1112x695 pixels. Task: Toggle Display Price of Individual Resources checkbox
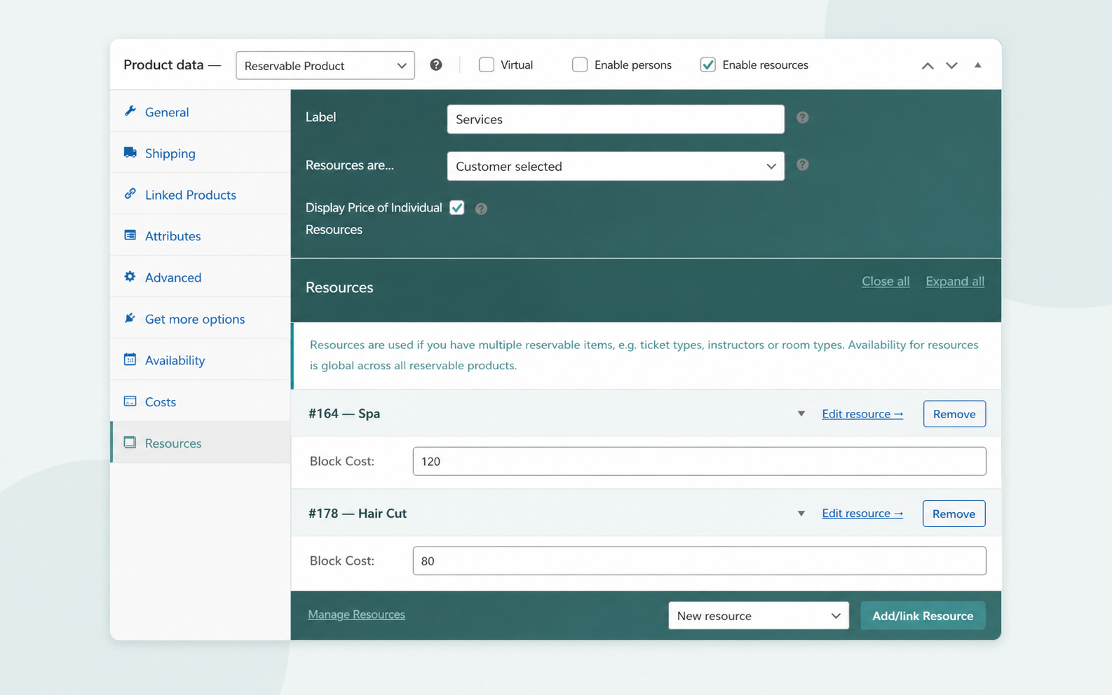(x=457, y=208)
